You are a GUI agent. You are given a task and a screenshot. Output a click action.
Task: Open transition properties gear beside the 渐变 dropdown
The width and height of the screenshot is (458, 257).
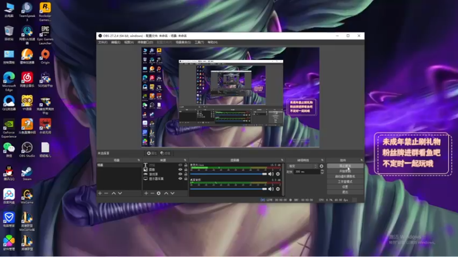click(x=322, y=166)
